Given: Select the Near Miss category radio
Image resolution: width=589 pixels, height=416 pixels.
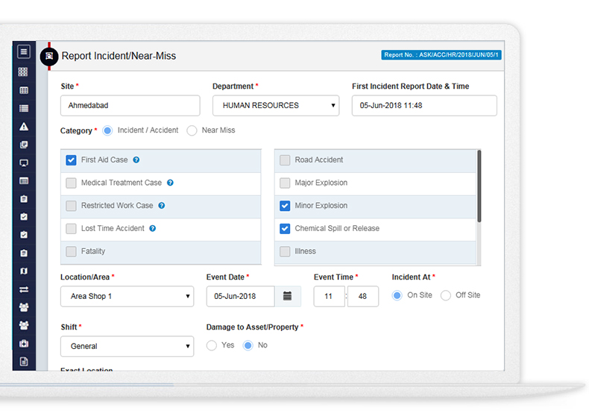Looking at the screenshot, I should (192, 130).
